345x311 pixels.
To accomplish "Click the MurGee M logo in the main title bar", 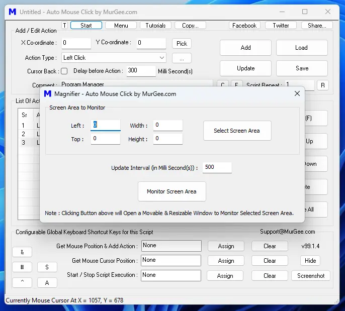I will [13, 12].
